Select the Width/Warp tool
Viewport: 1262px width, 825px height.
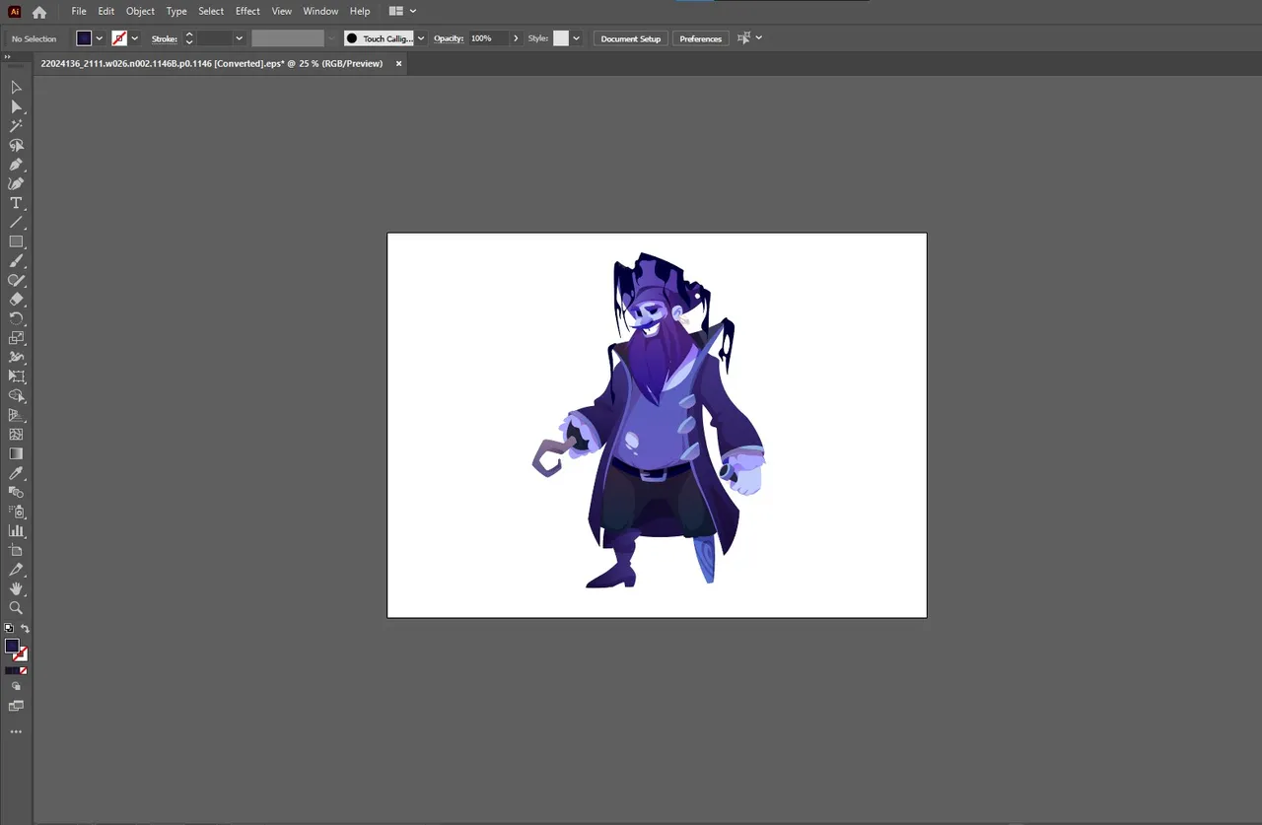click(16, 357)
